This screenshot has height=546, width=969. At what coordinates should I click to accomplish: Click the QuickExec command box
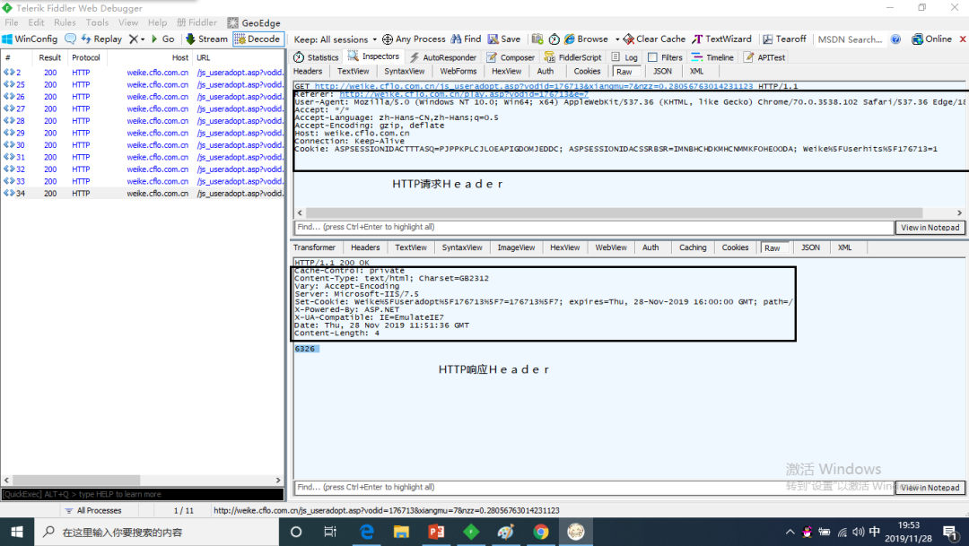[x=142, y=494]
